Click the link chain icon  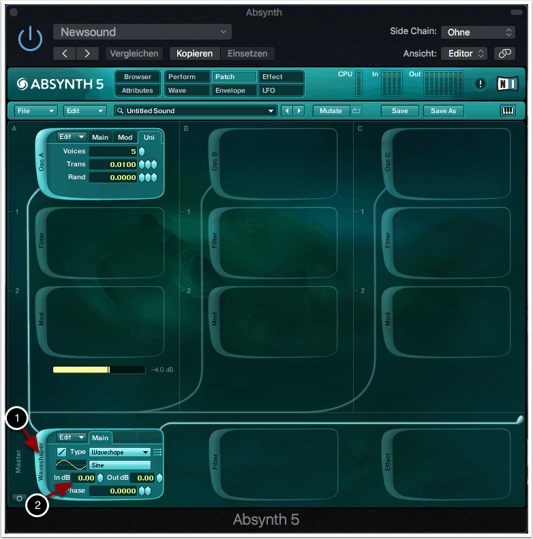point(504,53)
